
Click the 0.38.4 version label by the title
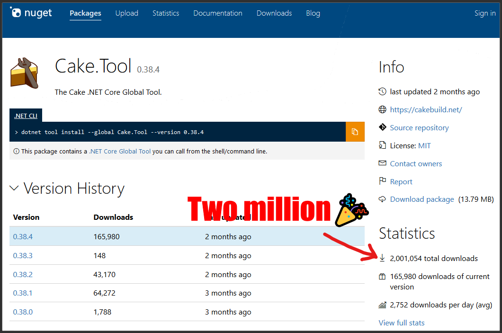[148, 70]
